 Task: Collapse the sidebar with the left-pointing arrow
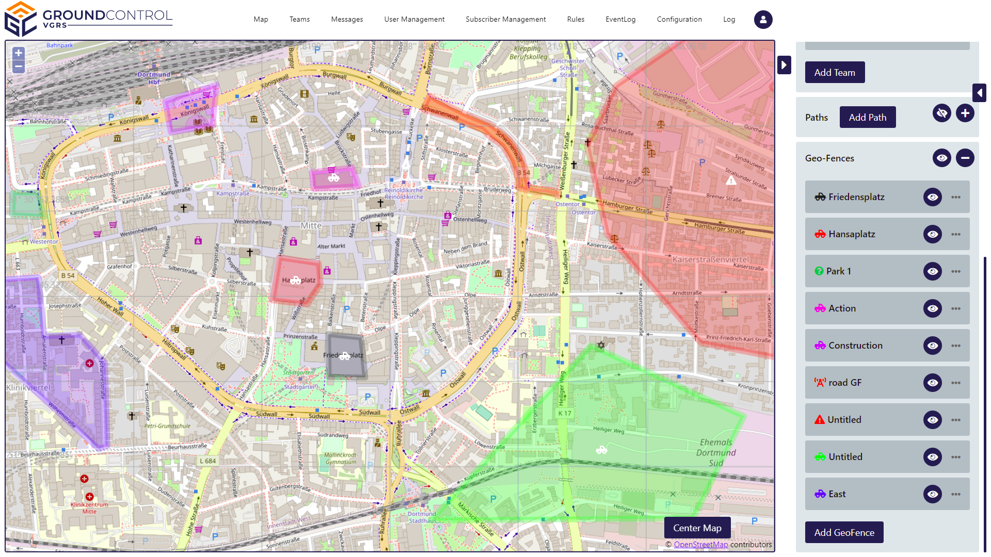[x=979, y=93]
